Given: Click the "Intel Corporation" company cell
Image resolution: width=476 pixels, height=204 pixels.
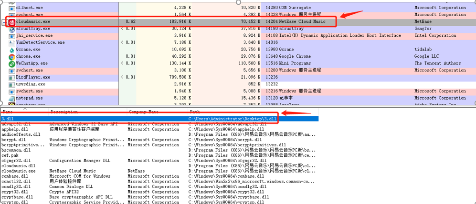Looking at the screenshot, I should click(x=435, y=35).
